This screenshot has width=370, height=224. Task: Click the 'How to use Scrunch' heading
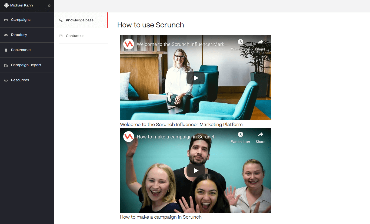click(x=151, y=25)
